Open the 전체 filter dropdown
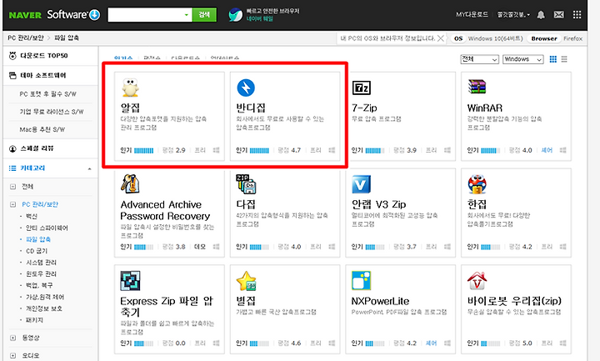Image resolution: width=600 pixels, height=361 pixels. point(479,59)
